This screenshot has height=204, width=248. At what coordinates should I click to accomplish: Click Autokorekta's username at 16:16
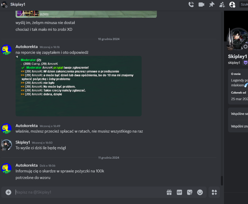tap(27, 47)
